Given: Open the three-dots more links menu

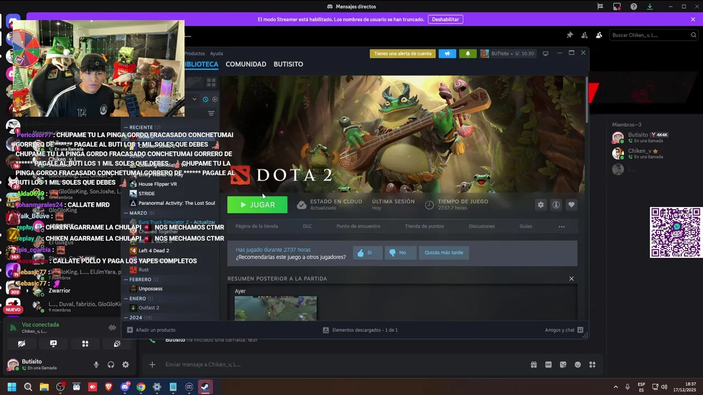Looking at the screenshot, I should (x=561, y=227).
